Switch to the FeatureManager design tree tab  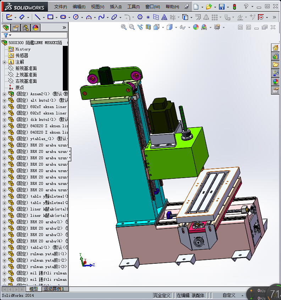(x=6, y=28)
